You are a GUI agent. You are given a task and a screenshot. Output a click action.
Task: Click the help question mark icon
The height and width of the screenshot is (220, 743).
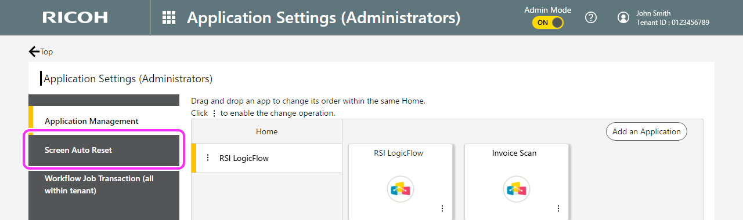(591, 17)
